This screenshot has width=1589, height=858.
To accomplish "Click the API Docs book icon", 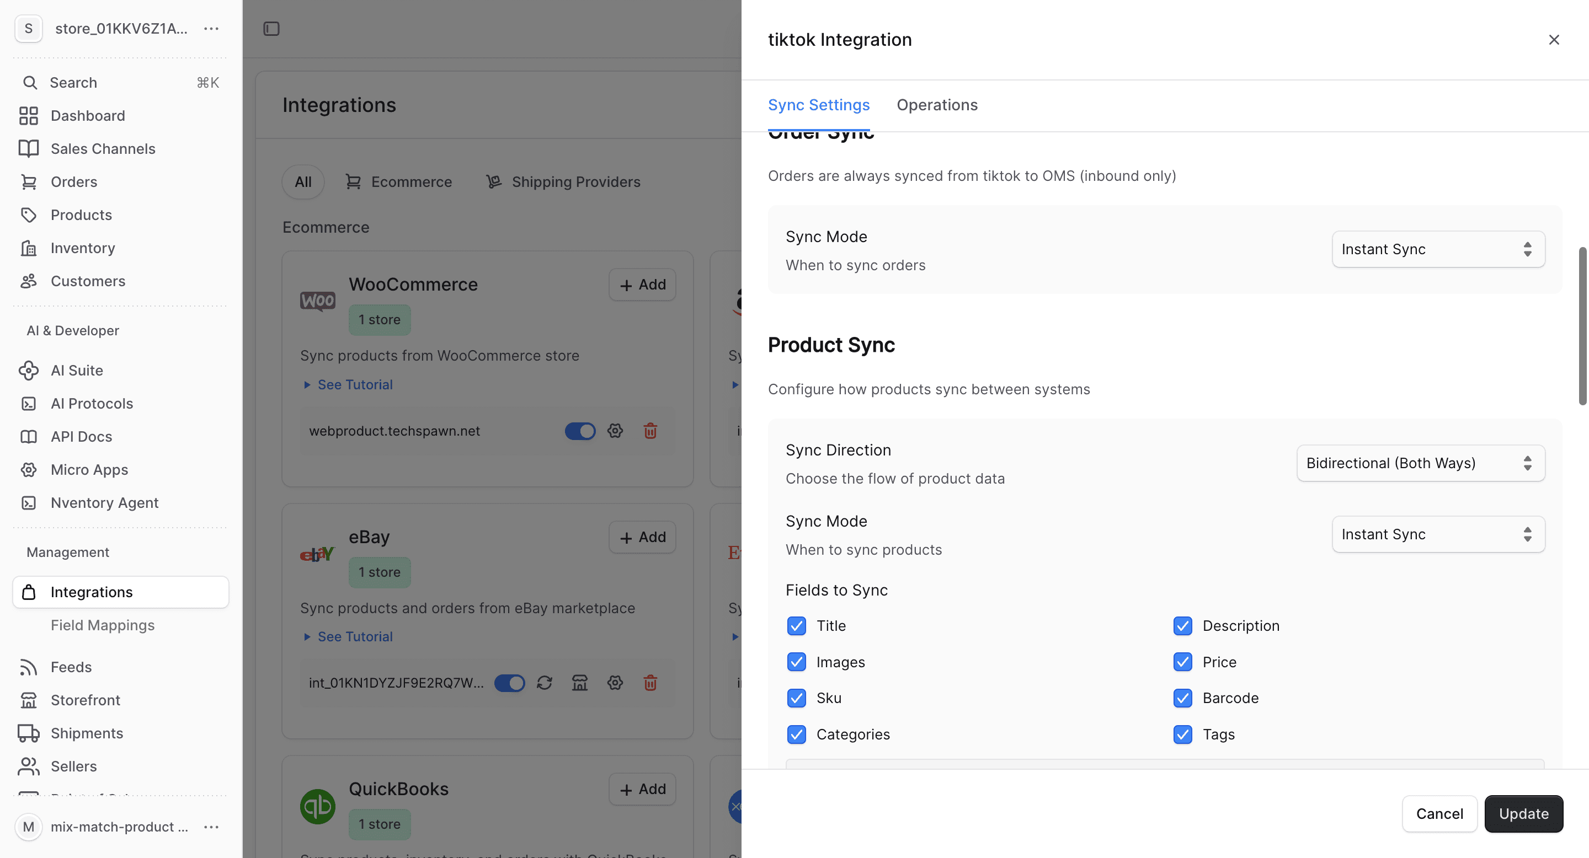I will coord(28,437).
